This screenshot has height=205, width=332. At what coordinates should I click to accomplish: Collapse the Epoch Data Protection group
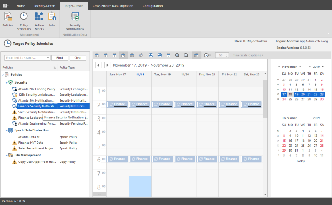tap(7, 131)
